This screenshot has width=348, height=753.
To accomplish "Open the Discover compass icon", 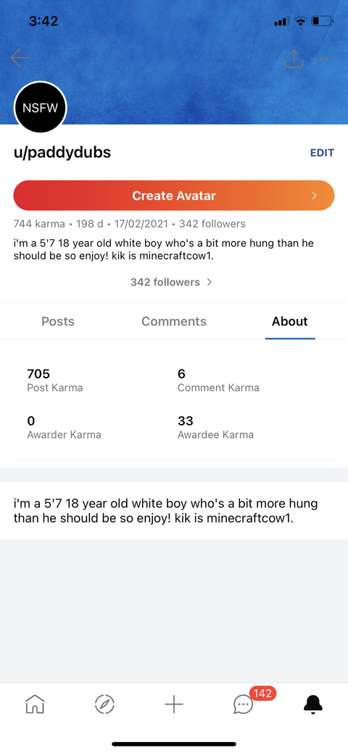I will pyautogui.click(x=104, y=704).
